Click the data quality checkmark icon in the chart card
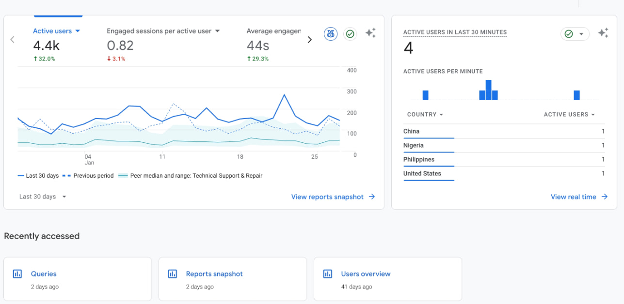Image resolution: width=624 pixels, height=304 pixels. [350, 34]
